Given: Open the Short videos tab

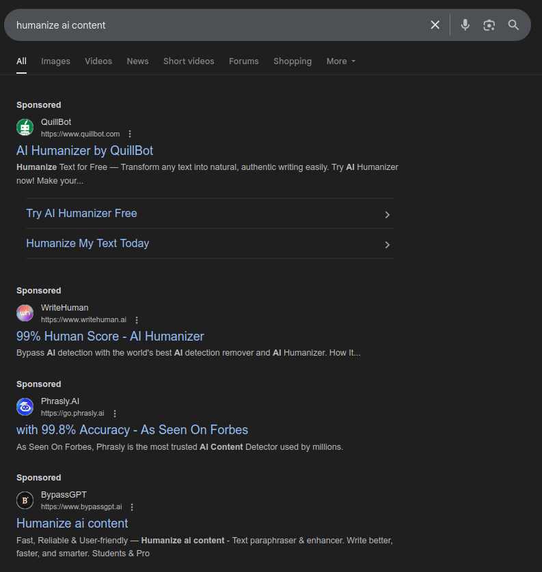Looking at the screenshot, I should click(189, 61).
